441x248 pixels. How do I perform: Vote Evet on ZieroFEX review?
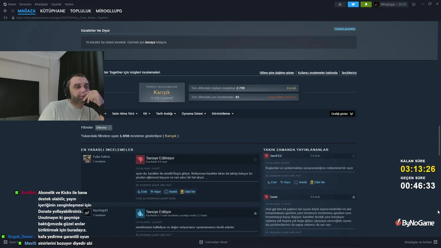(x=271, y=182)
